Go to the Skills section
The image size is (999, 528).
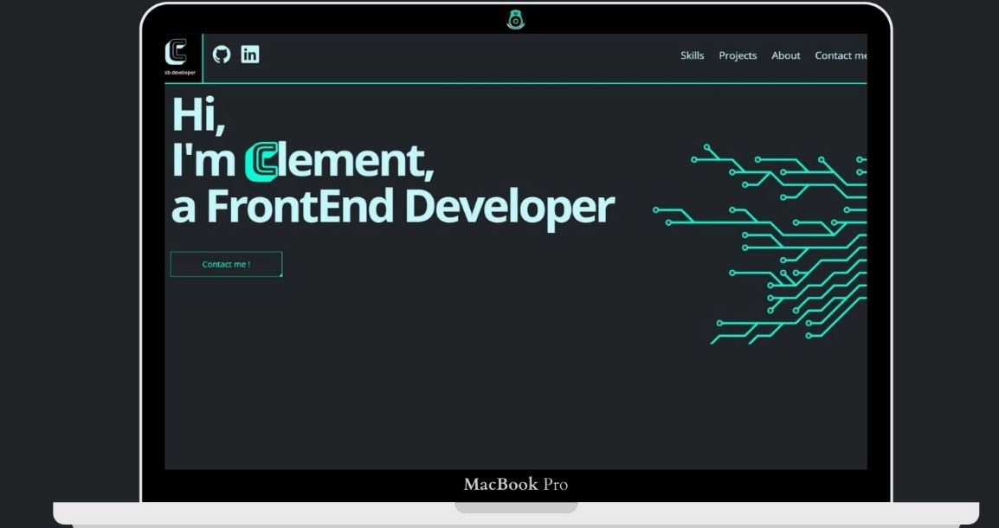(x=692, y=55)
